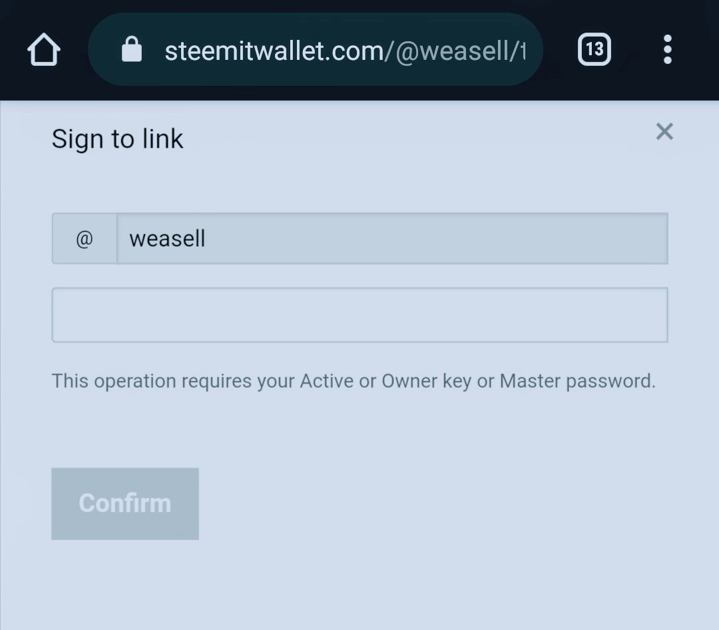Close the Sign to link dialog
719x630 pixels.
664,132
